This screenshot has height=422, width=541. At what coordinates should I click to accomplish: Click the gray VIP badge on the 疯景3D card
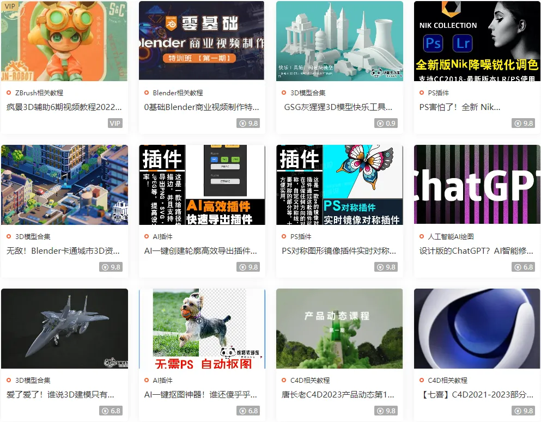tap(116, 123)
